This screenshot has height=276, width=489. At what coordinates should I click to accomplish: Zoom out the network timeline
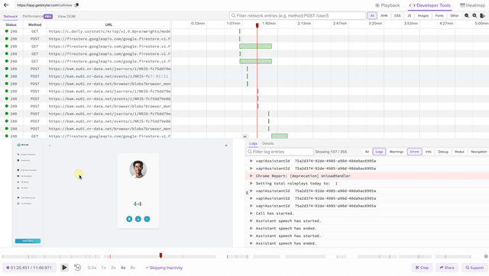pyautogui.click(x=474, y=15)
